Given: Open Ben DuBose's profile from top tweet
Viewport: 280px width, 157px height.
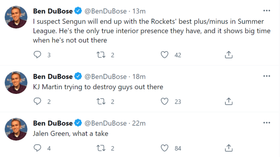Looking at the screenshot, I should (x=53, y=11).
